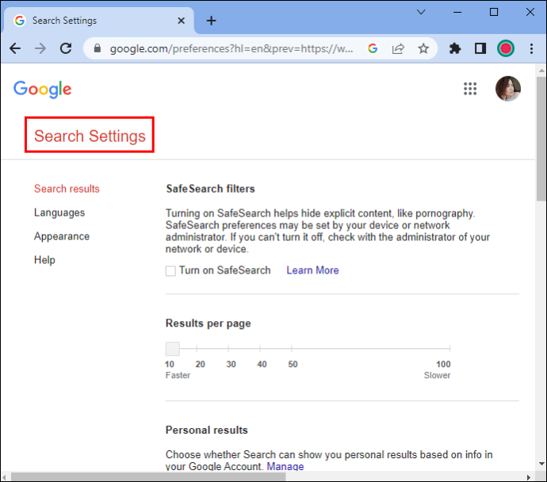Enable the Turn on SafeSearch checkbox
The height and width of the screenshot is (482, 547).
click(x=170, y=271)
